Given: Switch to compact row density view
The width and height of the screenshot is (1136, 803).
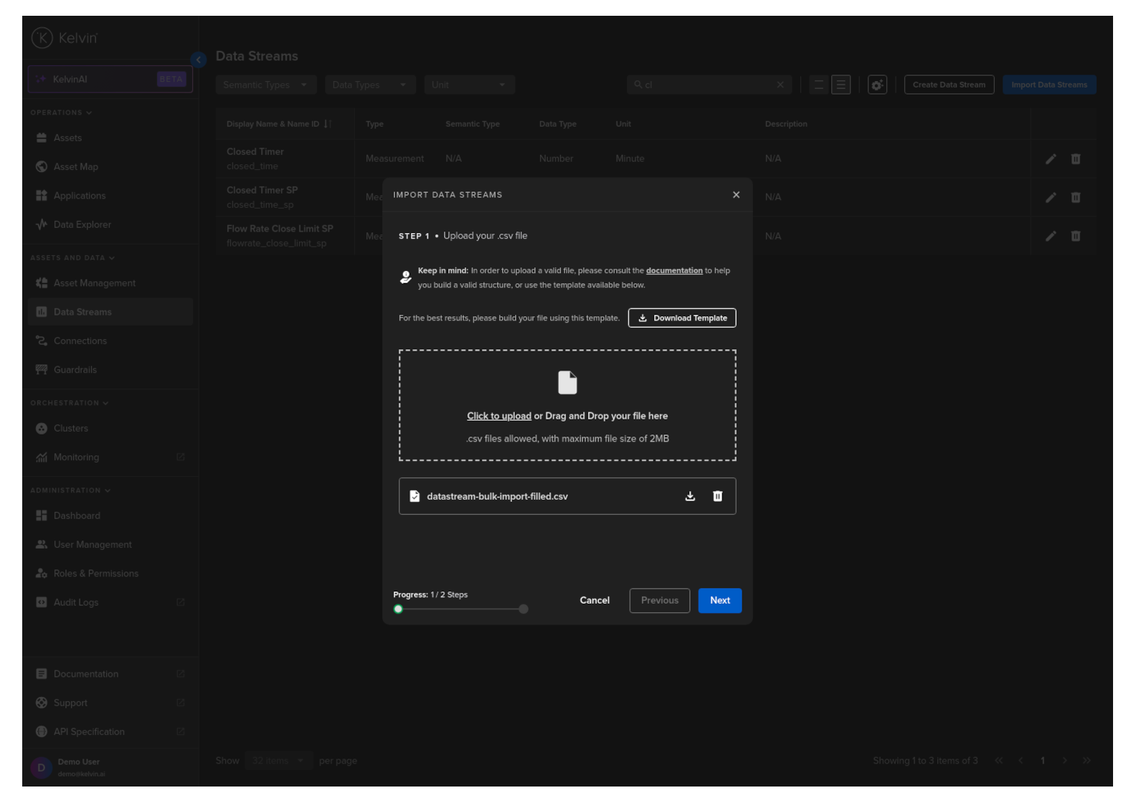Looking at the screenshot, I should (818, 85).
